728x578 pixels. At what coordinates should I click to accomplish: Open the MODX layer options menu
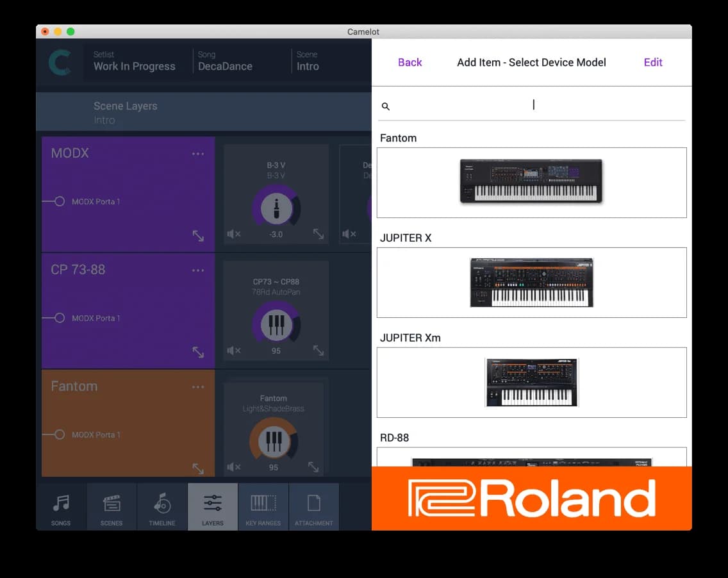[x=198, y=154]
